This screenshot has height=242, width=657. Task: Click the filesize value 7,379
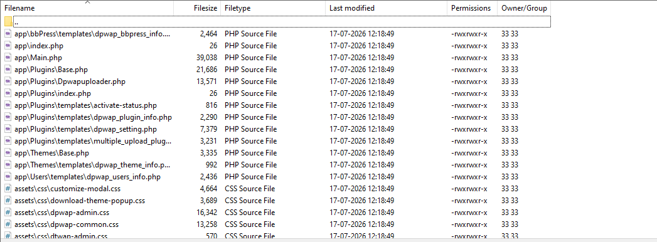[208, 129]
